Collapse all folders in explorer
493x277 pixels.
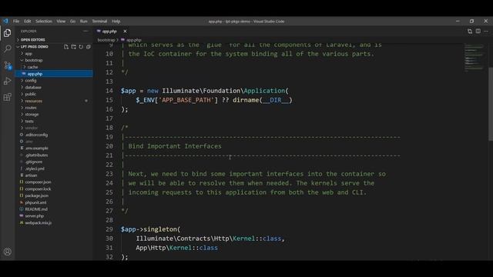coord(89,47)
